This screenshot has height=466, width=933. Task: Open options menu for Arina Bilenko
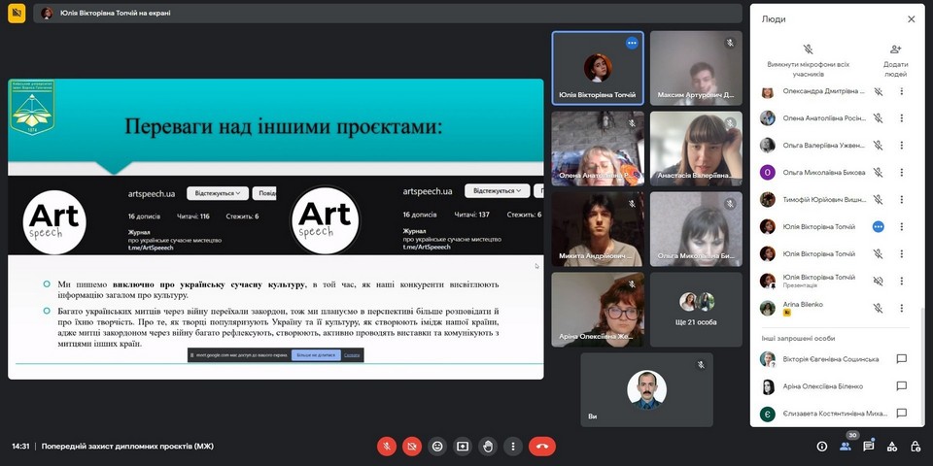(901, 308)
